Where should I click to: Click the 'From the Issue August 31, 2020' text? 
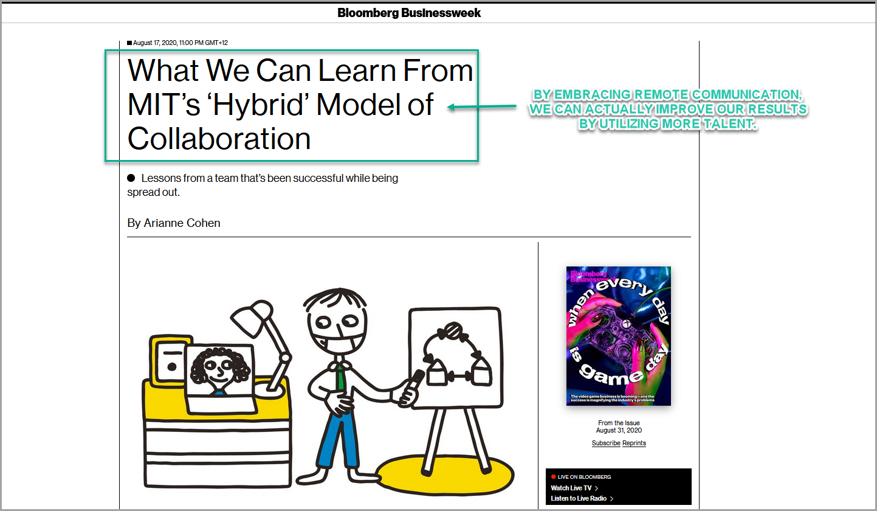619,426
